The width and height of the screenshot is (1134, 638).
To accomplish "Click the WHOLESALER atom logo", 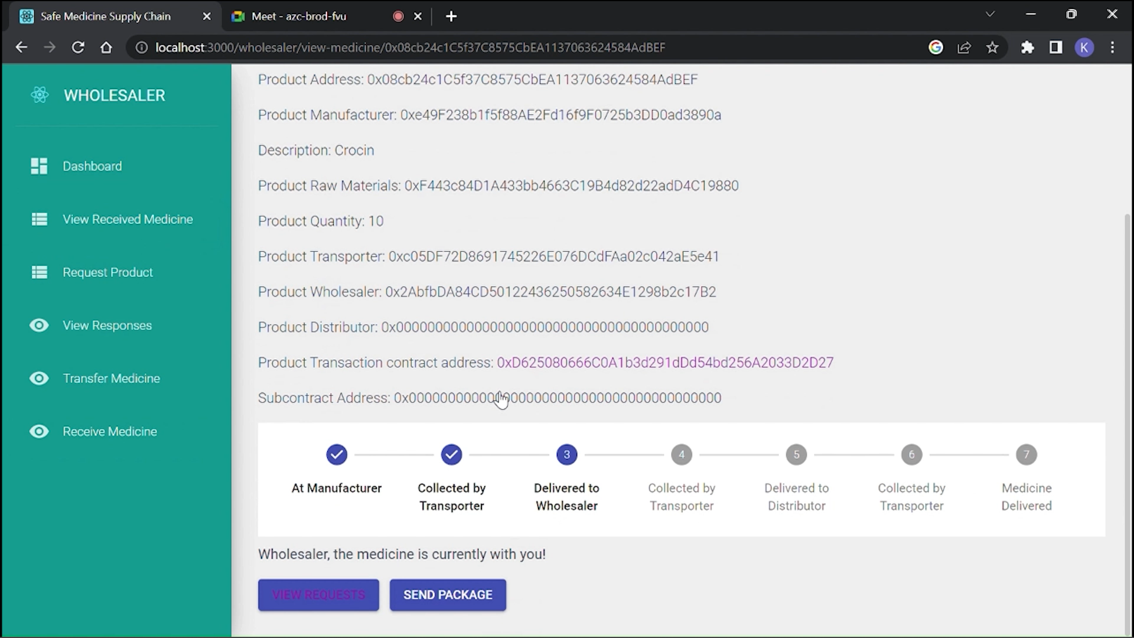I will pyautogui.click(x=40, y=95).
